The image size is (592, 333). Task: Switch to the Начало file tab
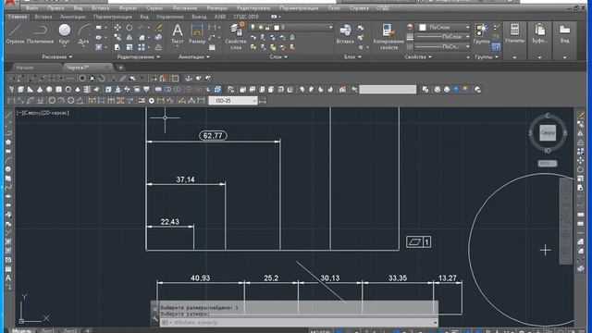[25, 68]
